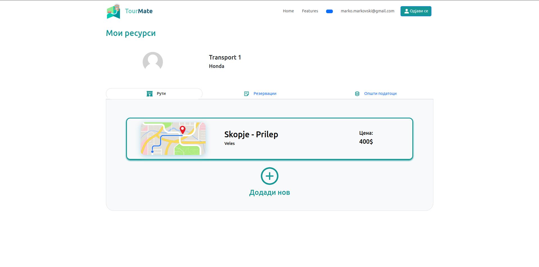The width and height of the screenshot is (539, 267).
Task: Click the blue pill badge in navbar
Action: point(329,11)
